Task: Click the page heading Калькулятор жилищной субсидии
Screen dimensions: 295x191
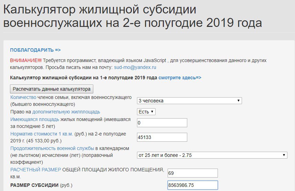Action: pyautogui.click(x=133, y=16)
